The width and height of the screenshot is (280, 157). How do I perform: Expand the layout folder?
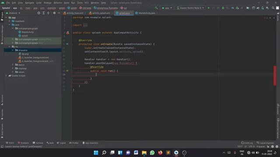coord(13,65)
